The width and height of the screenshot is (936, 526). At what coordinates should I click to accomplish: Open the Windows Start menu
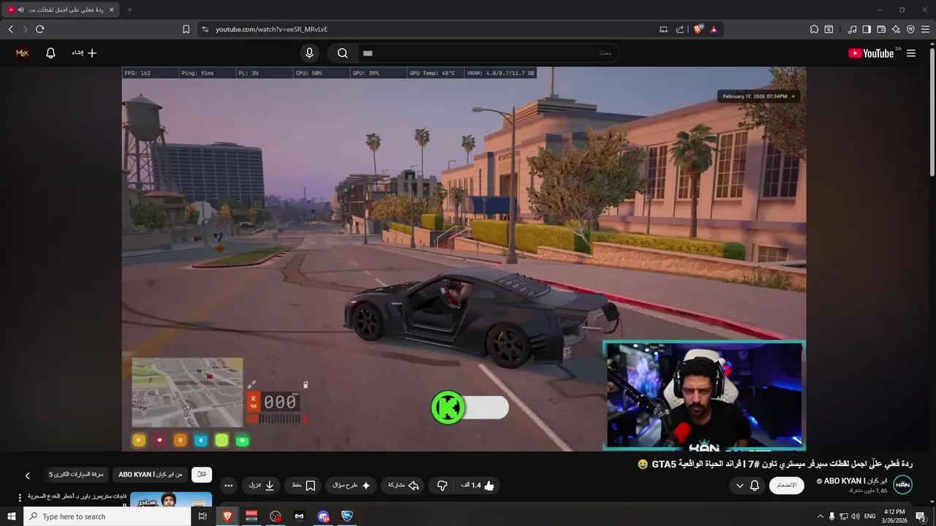coord(11,517)
